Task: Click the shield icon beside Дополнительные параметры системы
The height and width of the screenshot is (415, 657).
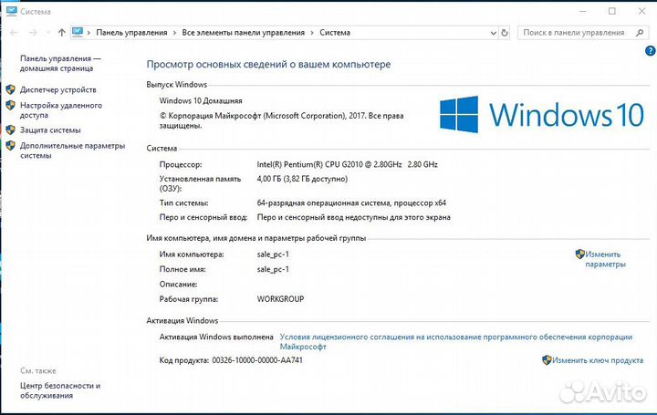Action: [11, 145]
